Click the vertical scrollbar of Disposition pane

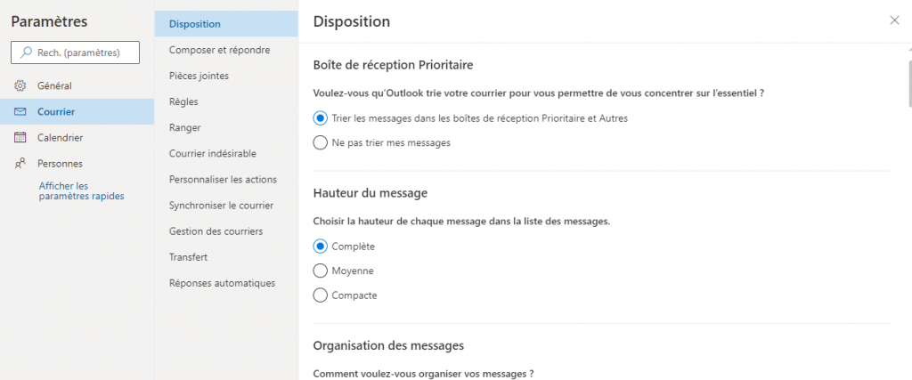pyautogui.click(x=908, y=89)
